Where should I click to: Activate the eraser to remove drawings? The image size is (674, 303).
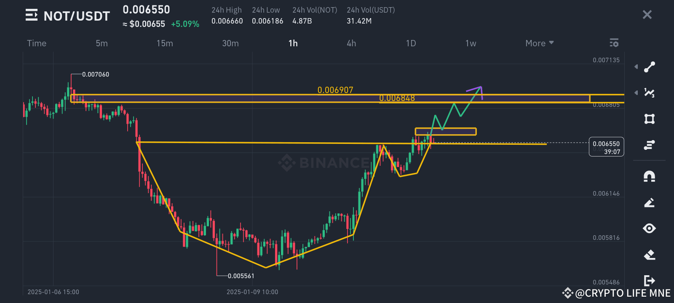[x=649, y=253]
